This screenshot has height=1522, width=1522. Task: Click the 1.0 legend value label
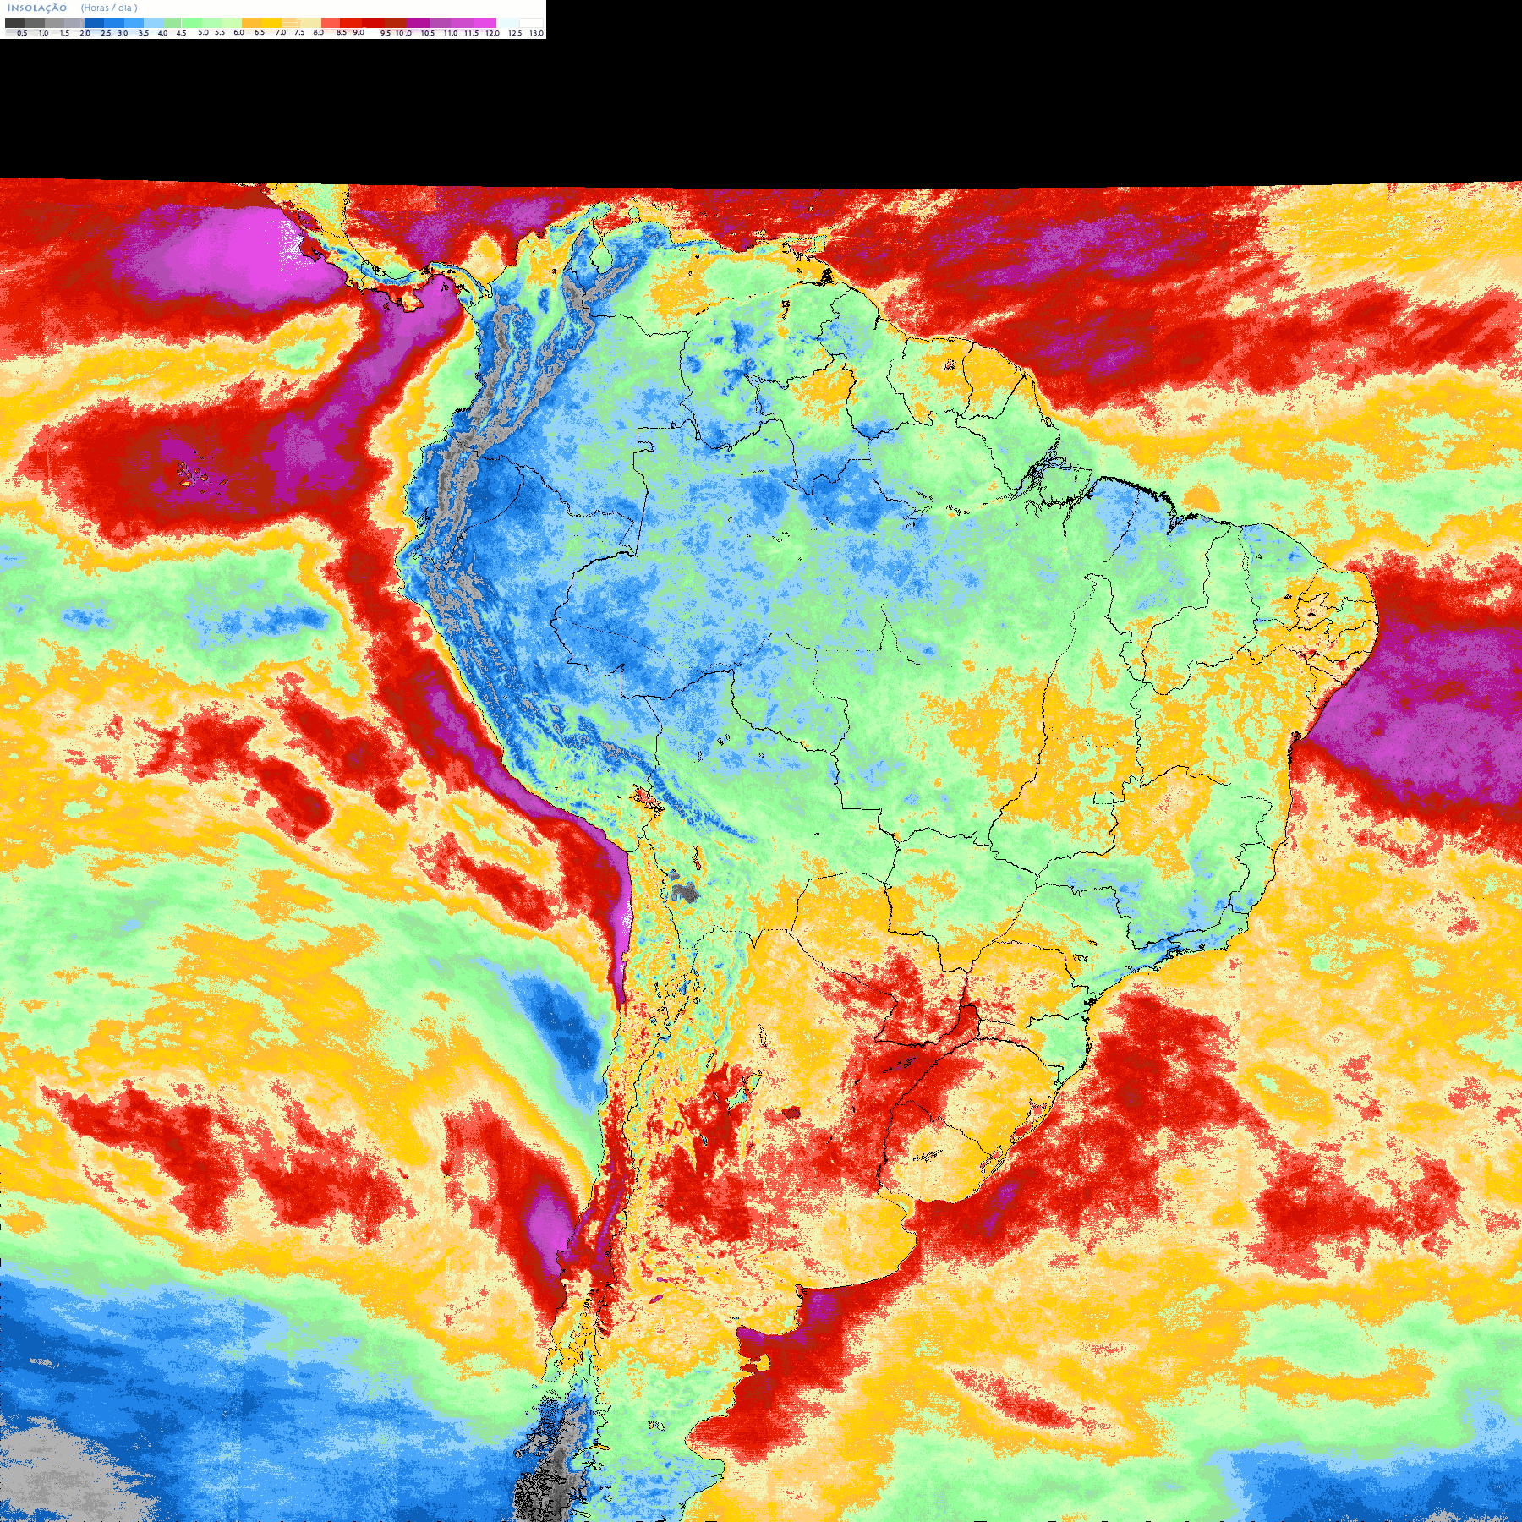click(44, 33)
